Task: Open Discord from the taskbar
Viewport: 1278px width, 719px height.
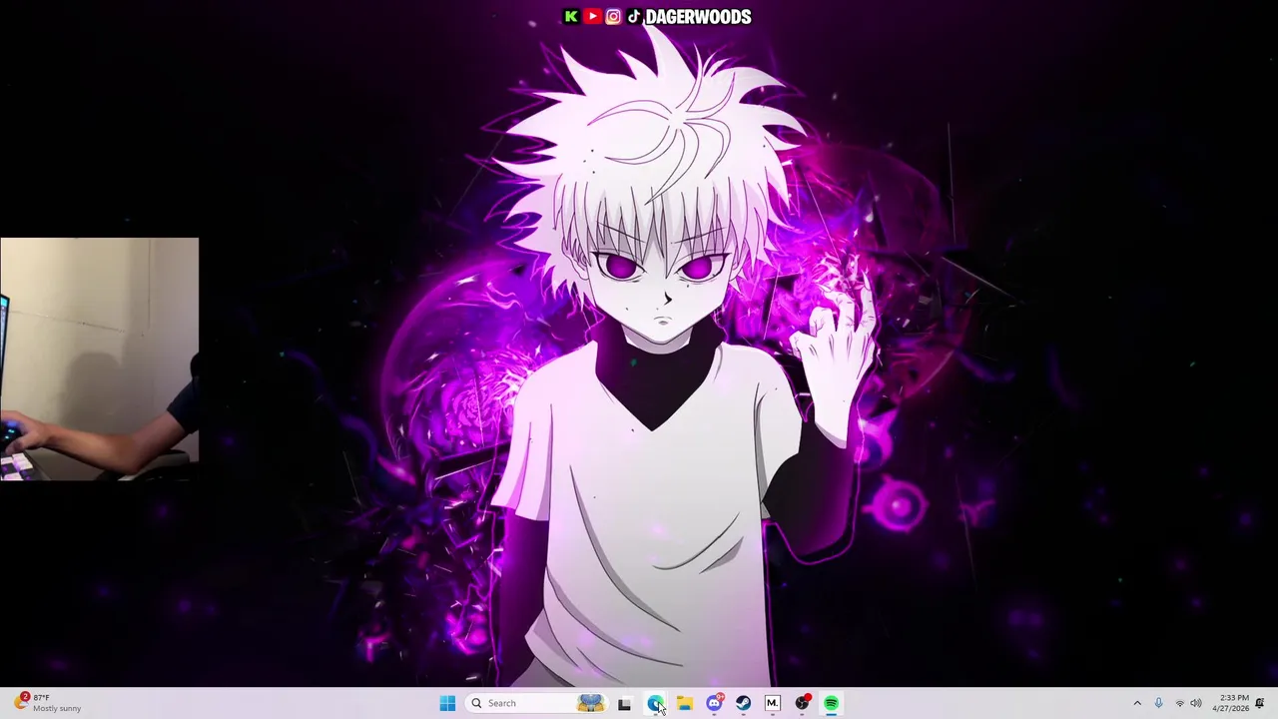Action: click(714, 703)
